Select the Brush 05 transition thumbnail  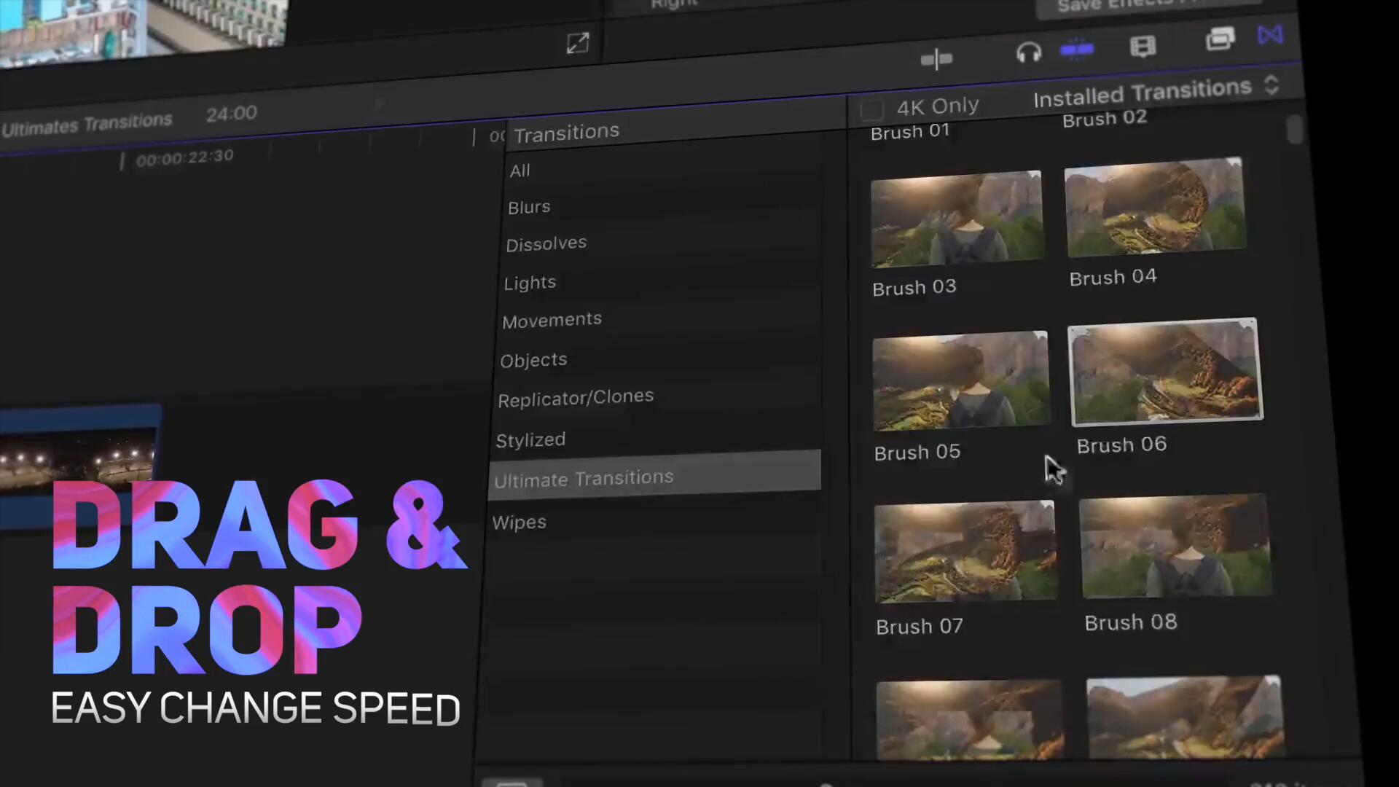(x=961, y=381)
